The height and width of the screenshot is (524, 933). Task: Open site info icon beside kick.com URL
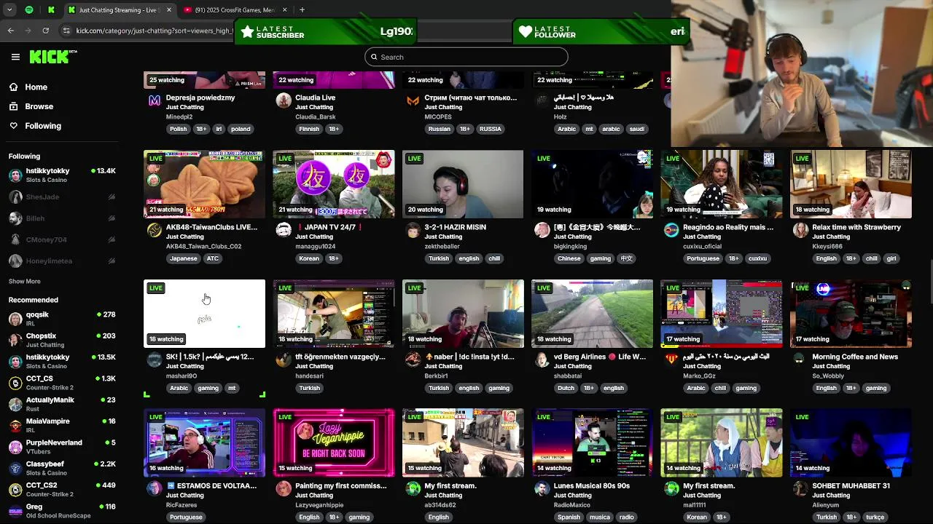[67, 31]
